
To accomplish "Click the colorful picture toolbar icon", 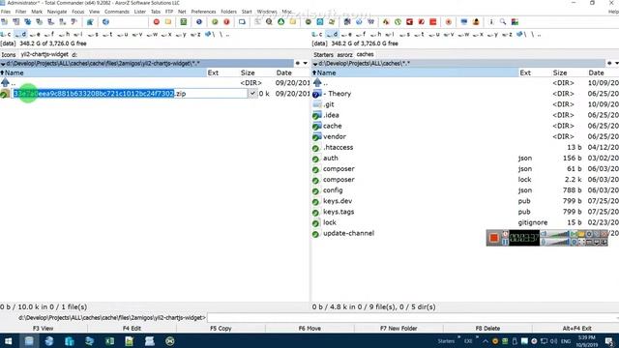I will [x=515, y=22].
